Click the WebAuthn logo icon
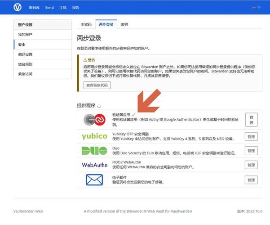The height and width of the screenshot is (225, 270). coord(94,165)
